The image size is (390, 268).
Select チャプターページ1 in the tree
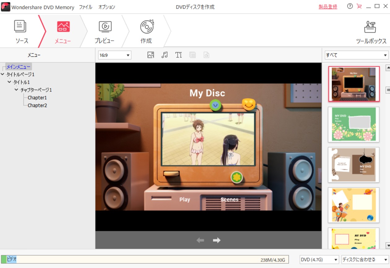36,90
